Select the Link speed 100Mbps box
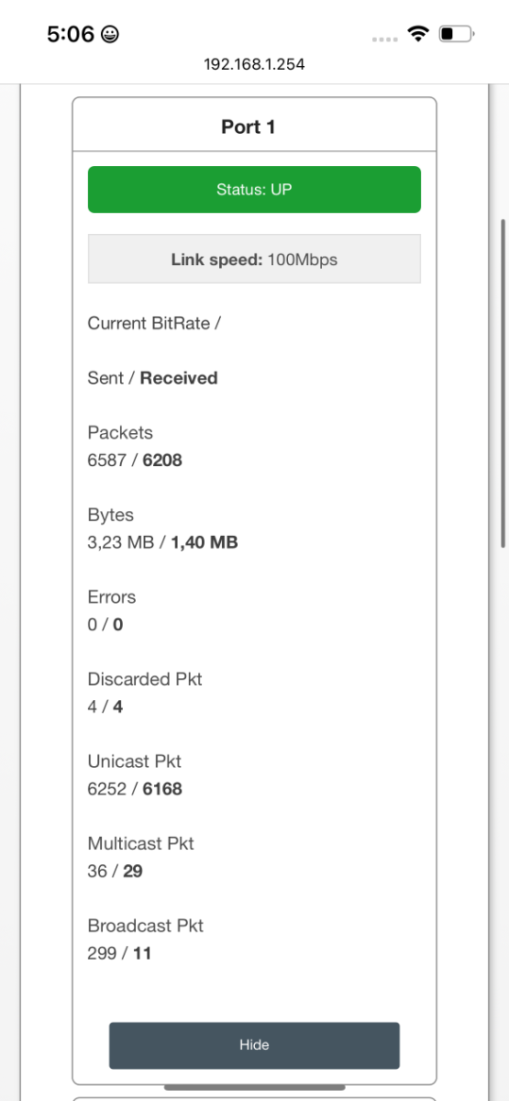The image size is (509, 1101). tap(254, 260)
